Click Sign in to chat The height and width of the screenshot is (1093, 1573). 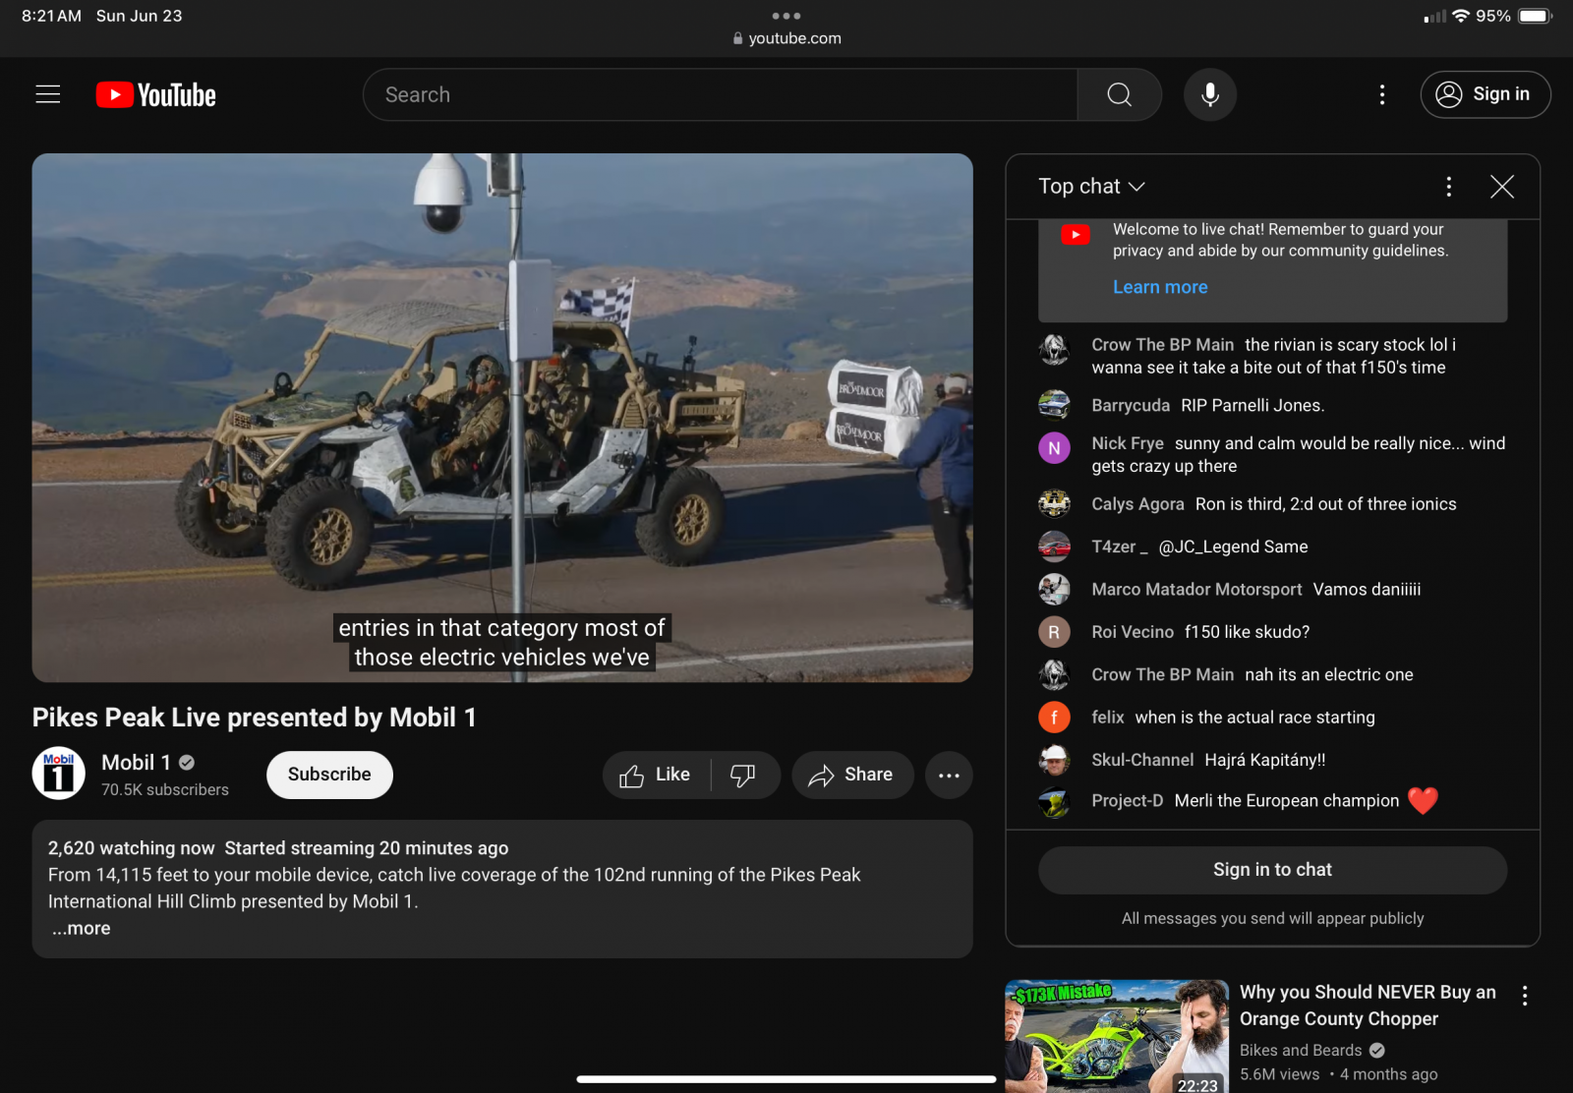pos(1272,870)
